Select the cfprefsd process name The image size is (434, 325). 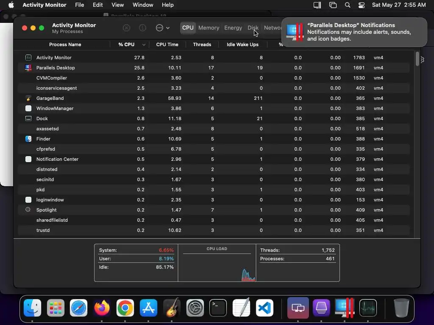point(46,149)
